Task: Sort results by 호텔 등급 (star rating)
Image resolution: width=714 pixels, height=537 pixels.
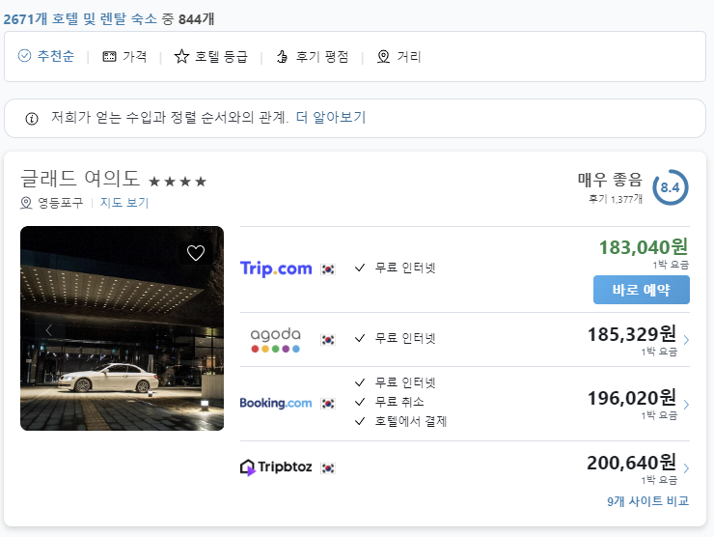Action: coord(211,57)
